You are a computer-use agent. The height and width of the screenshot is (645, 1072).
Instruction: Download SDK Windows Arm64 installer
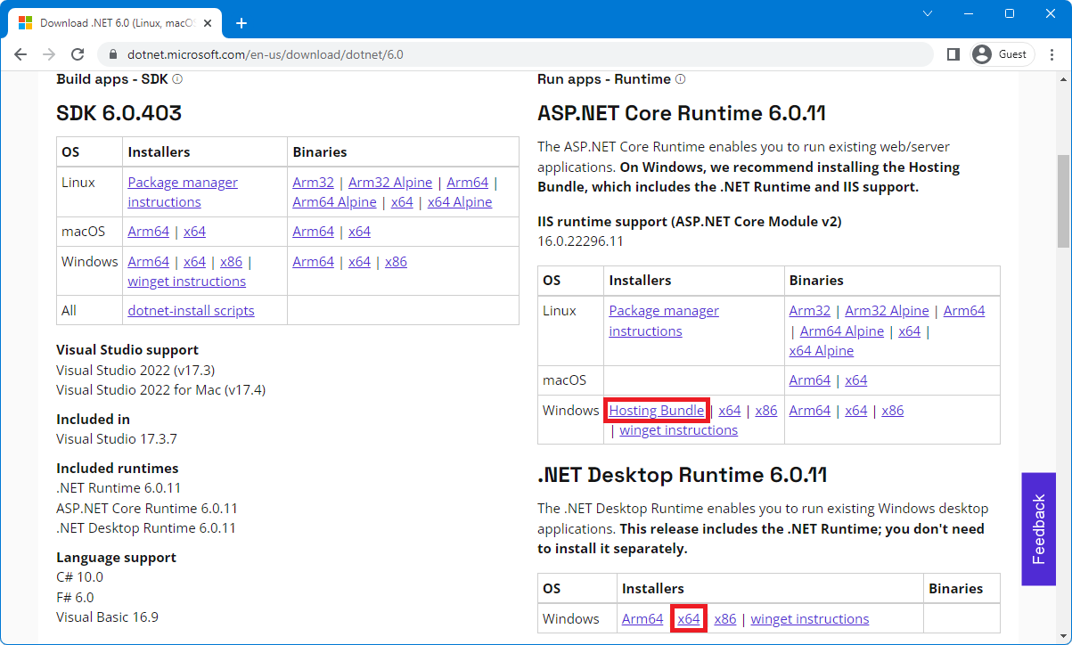[148, 261]
